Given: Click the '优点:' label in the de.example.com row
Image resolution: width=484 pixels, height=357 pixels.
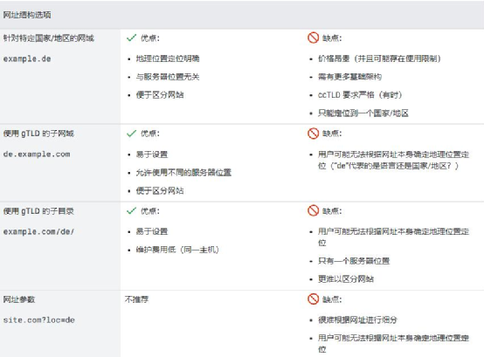Looking at the screenshot, I should pyautogui.click(x=150, y=134).
